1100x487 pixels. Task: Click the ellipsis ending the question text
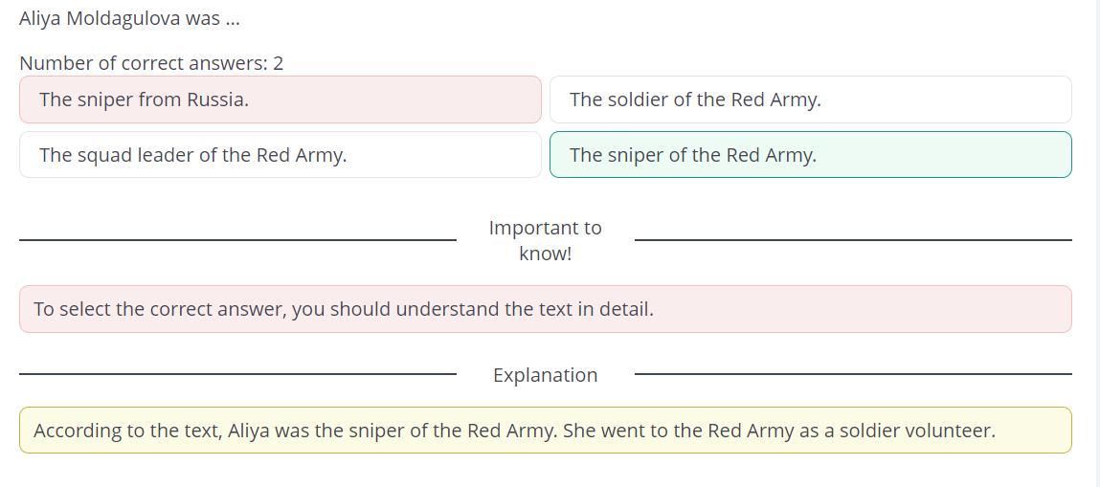pos(233,18)
